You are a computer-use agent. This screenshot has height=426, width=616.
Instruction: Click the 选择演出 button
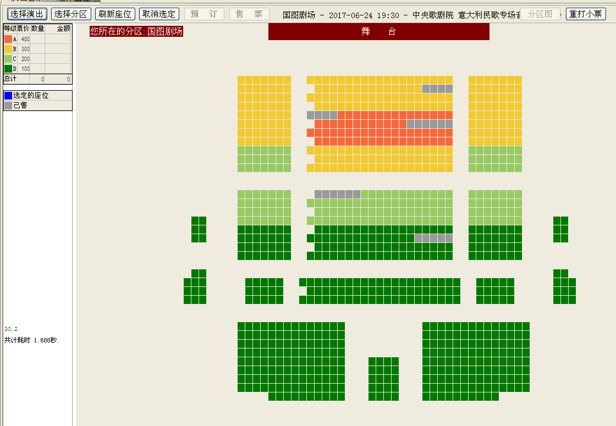click(x=27, y=14)
